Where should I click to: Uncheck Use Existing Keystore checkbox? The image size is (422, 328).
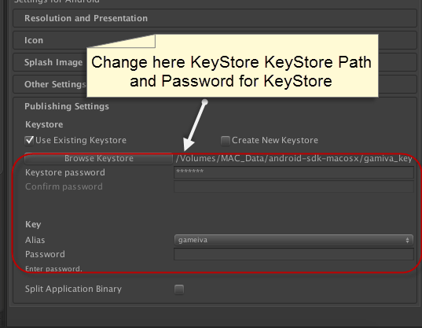(x=29, y=140)
